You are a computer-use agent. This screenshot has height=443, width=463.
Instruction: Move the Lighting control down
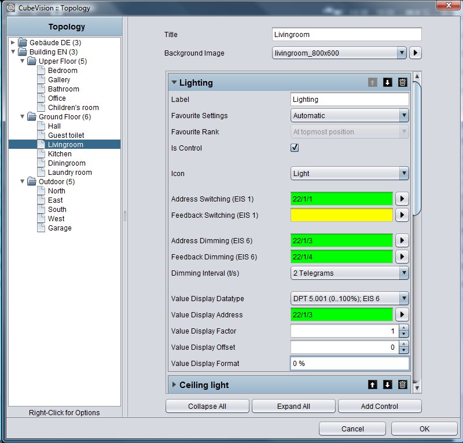[x=387, y=82]
